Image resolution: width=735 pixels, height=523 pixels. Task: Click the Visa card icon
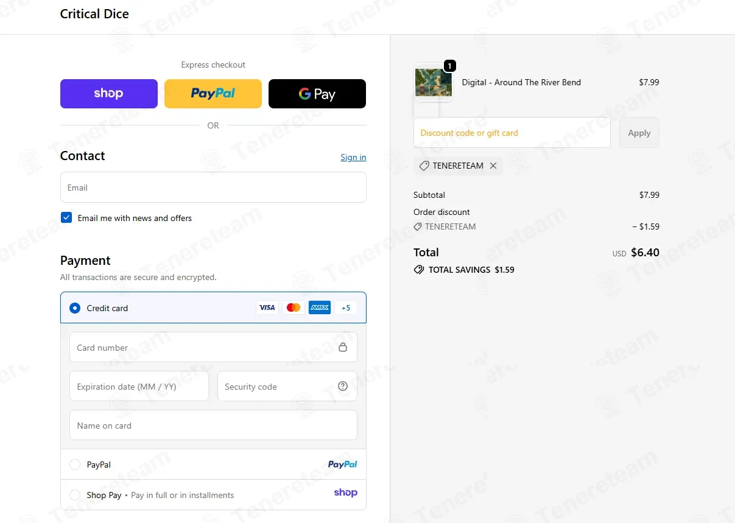tap(267, 307)
